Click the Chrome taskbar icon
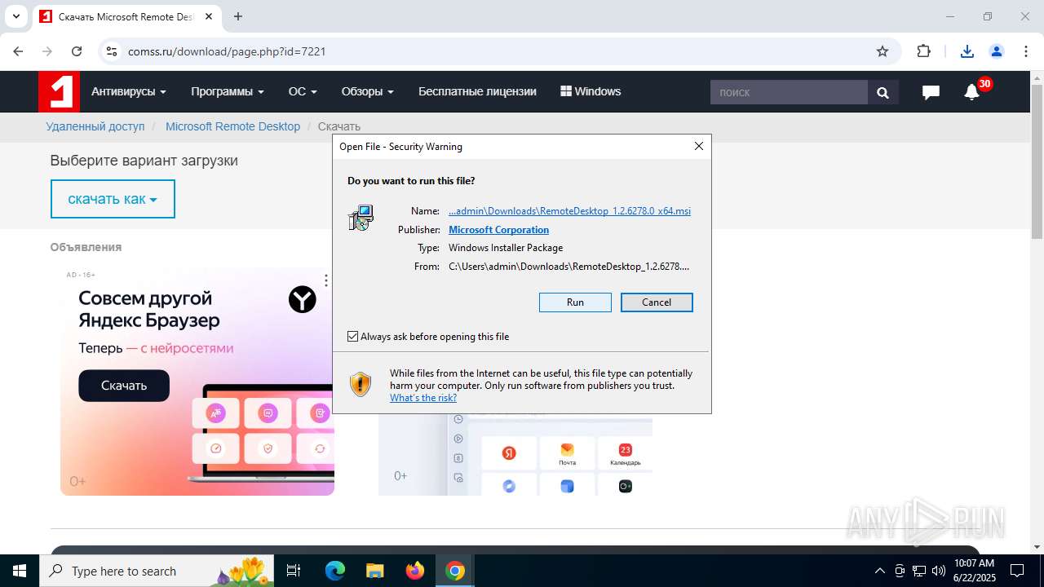 (455, 571)
